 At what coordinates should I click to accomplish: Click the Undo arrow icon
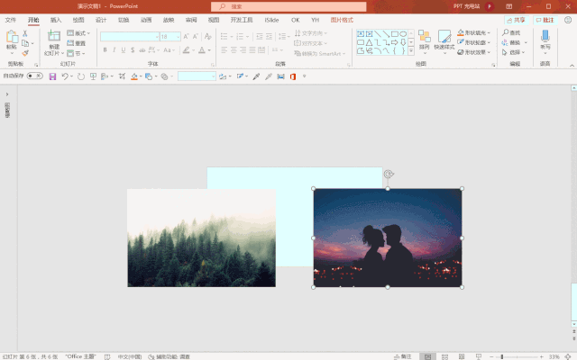65,76
